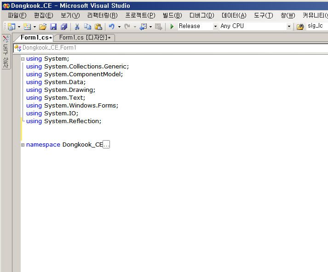The height and width of the screenshot is (272, 328).
Task: Click the Paste clipboard icon
Action: click(98, 27)
